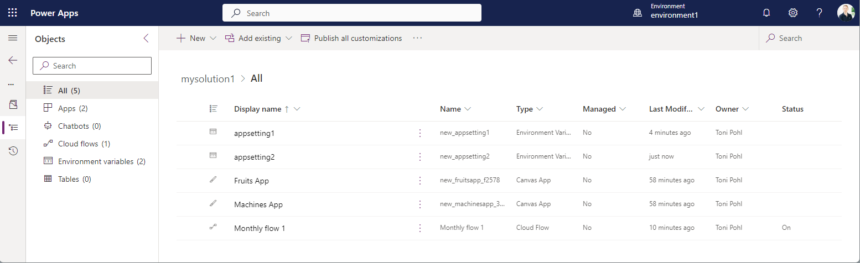The width and height of the screenshot is (860, 263).
Task: Select Cloud flows in Objects tree
Action: click(84, 144)
